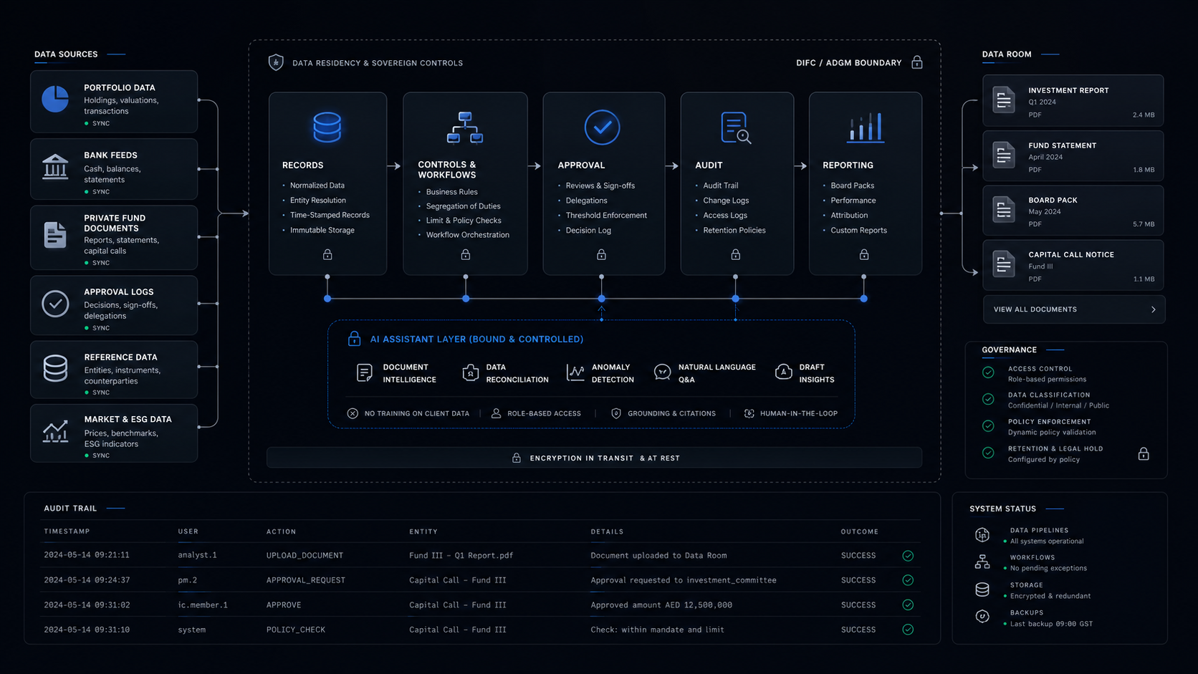
Task: Click the Policy Enforcement green check
Action: coord(988,426)
